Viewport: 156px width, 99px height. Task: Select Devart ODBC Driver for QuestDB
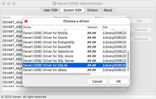click(74, 47)
